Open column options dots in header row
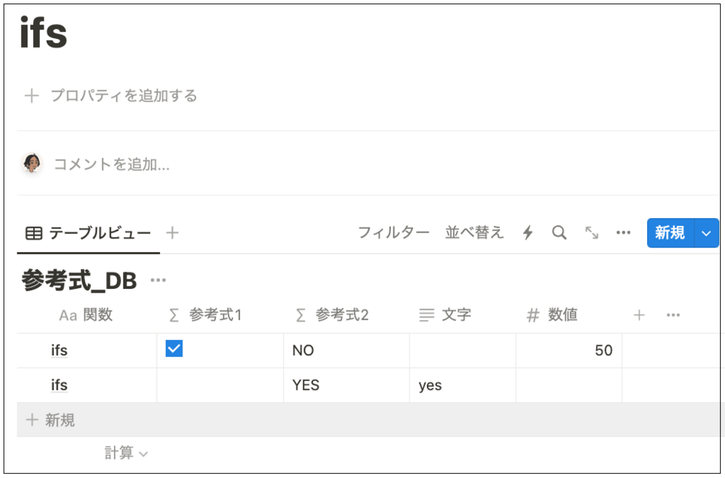Image resolution: width=725 pixels, height=478 pixels. click(x=673, y=315)
